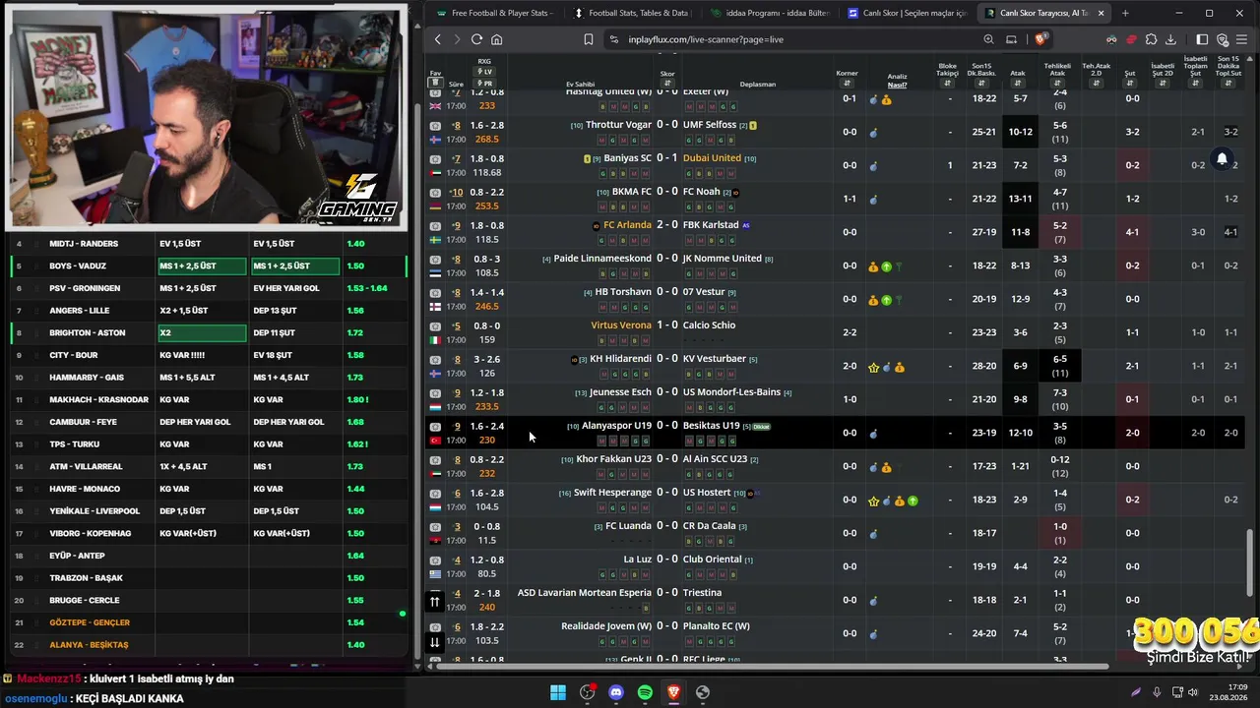Switch to iddaa Programı tab
Screen dimensions: 1260x708
[x=769, y=13]
